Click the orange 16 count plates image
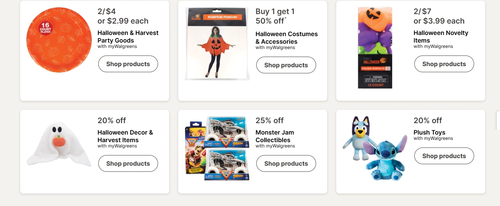Viewport: 500px width, 206px height. [59, 40]
